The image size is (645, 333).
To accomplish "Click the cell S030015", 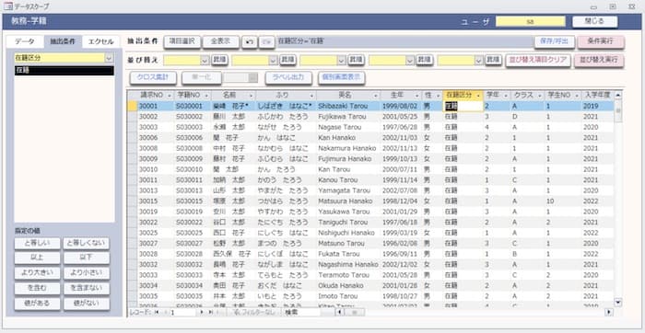I will pos(193,201).
